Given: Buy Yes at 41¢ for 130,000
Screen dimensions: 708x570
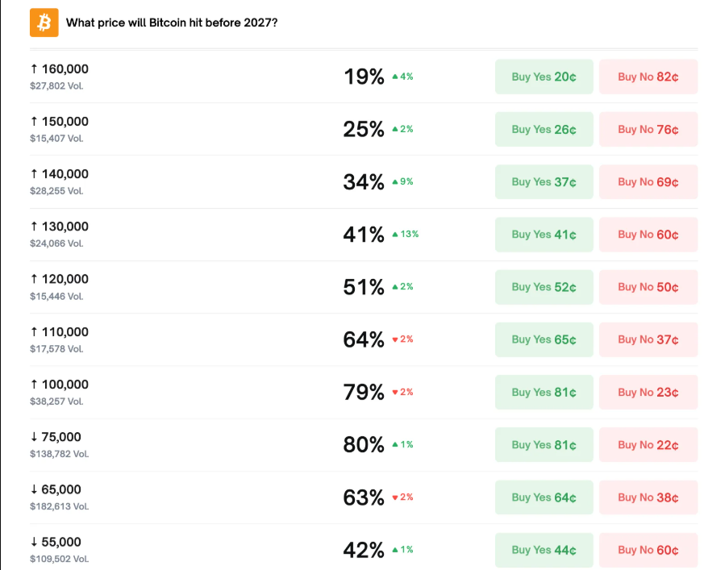Looking at the screenshot, I should [x=543, y=235].
